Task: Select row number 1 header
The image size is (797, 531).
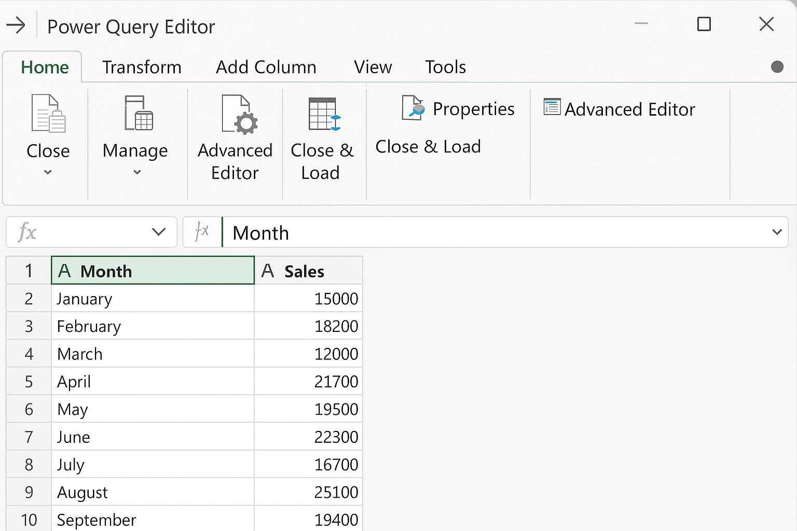Action: coord(29,270)
